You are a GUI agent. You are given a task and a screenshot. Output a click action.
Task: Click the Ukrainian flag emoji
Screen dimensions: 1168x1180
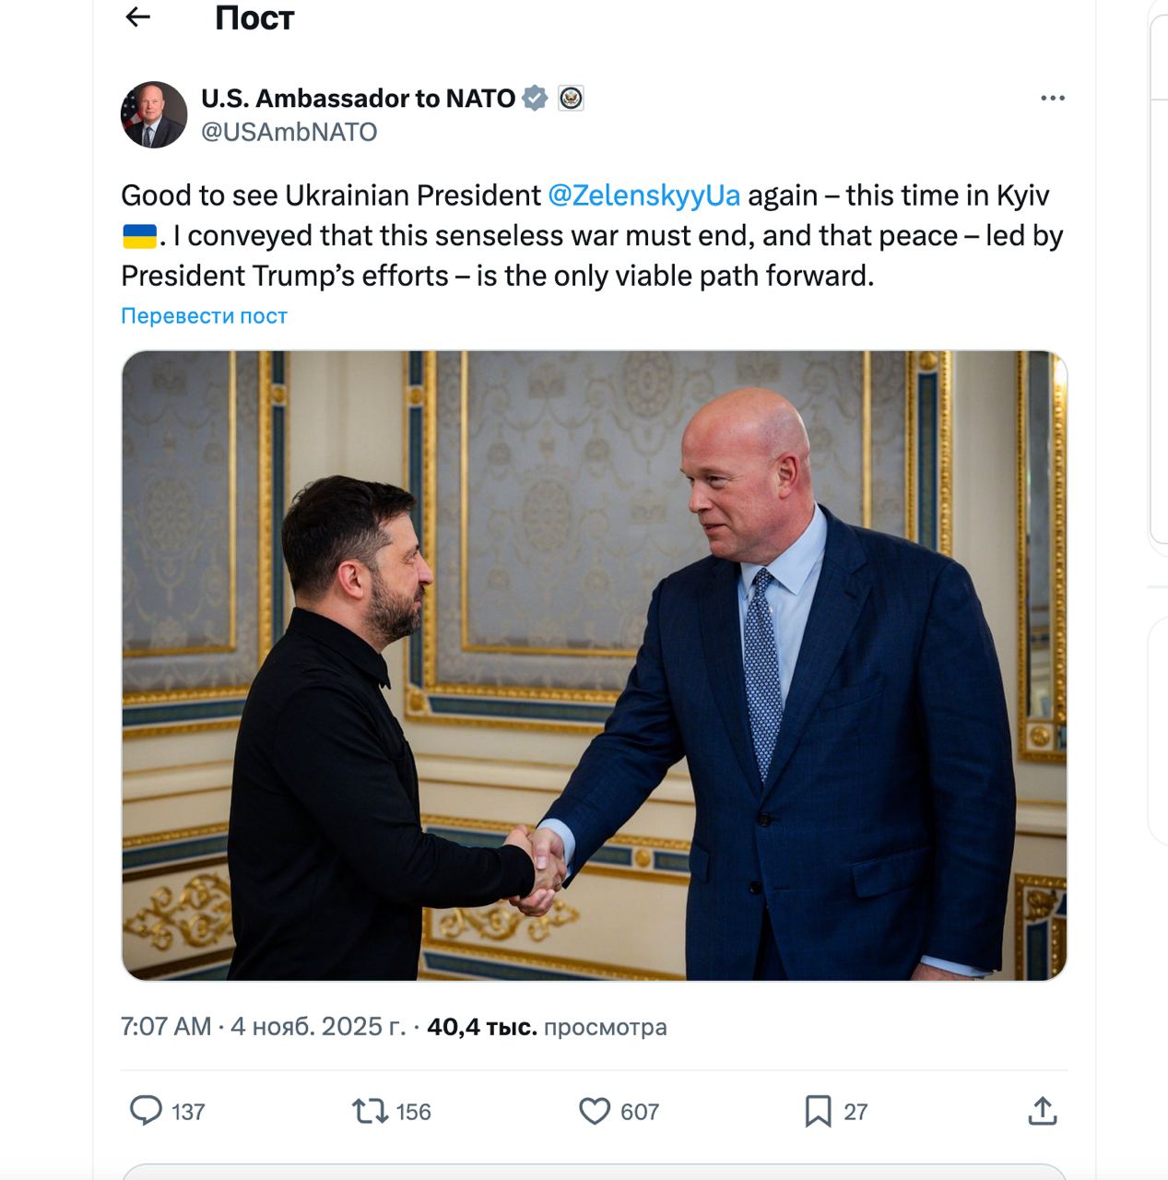pos(139,236)
